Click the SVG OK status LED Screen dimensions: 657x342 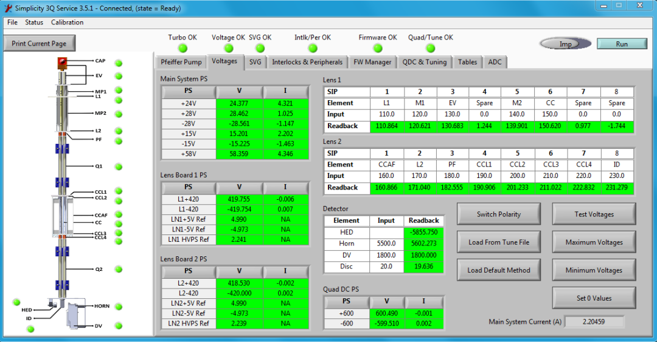pyautogui.click(x=260, y=48)
